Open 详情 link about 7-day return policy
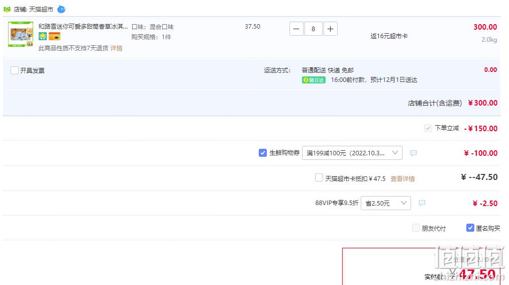This screenshot has height=285, width=509. (116, 48)
